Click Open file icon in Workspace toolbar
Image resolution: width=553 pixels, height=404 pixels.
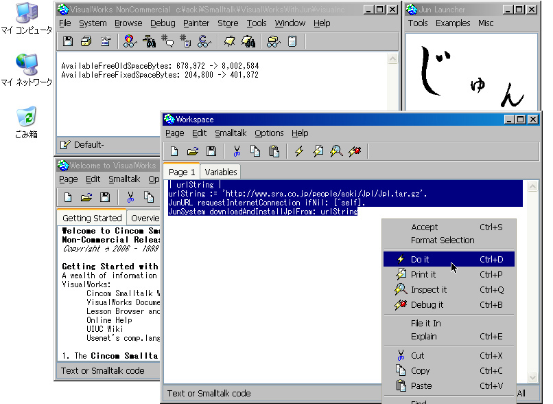[193, 151]
